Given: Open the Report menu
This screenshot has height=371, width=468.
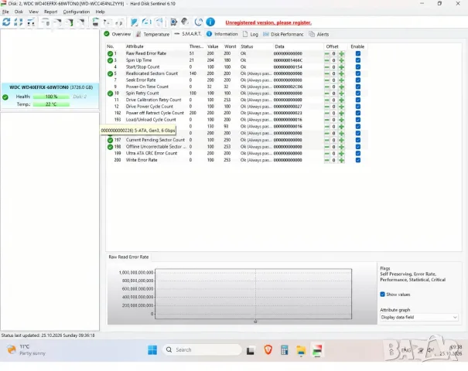Looking at the screenshot, I should click(50, 12).
